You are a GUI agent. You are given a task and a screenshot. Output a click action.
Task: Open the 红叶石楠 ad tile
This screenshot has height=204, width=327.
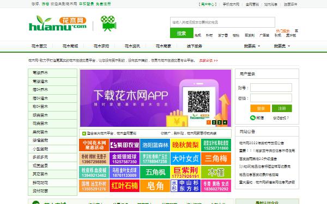coord(124,186)
